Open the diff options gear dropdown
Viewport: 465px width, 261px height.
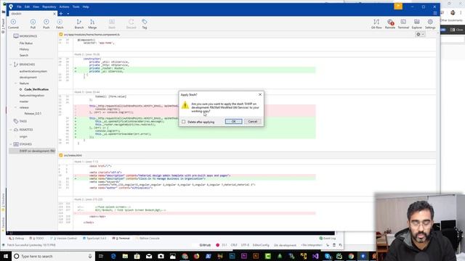click(420, 34)
